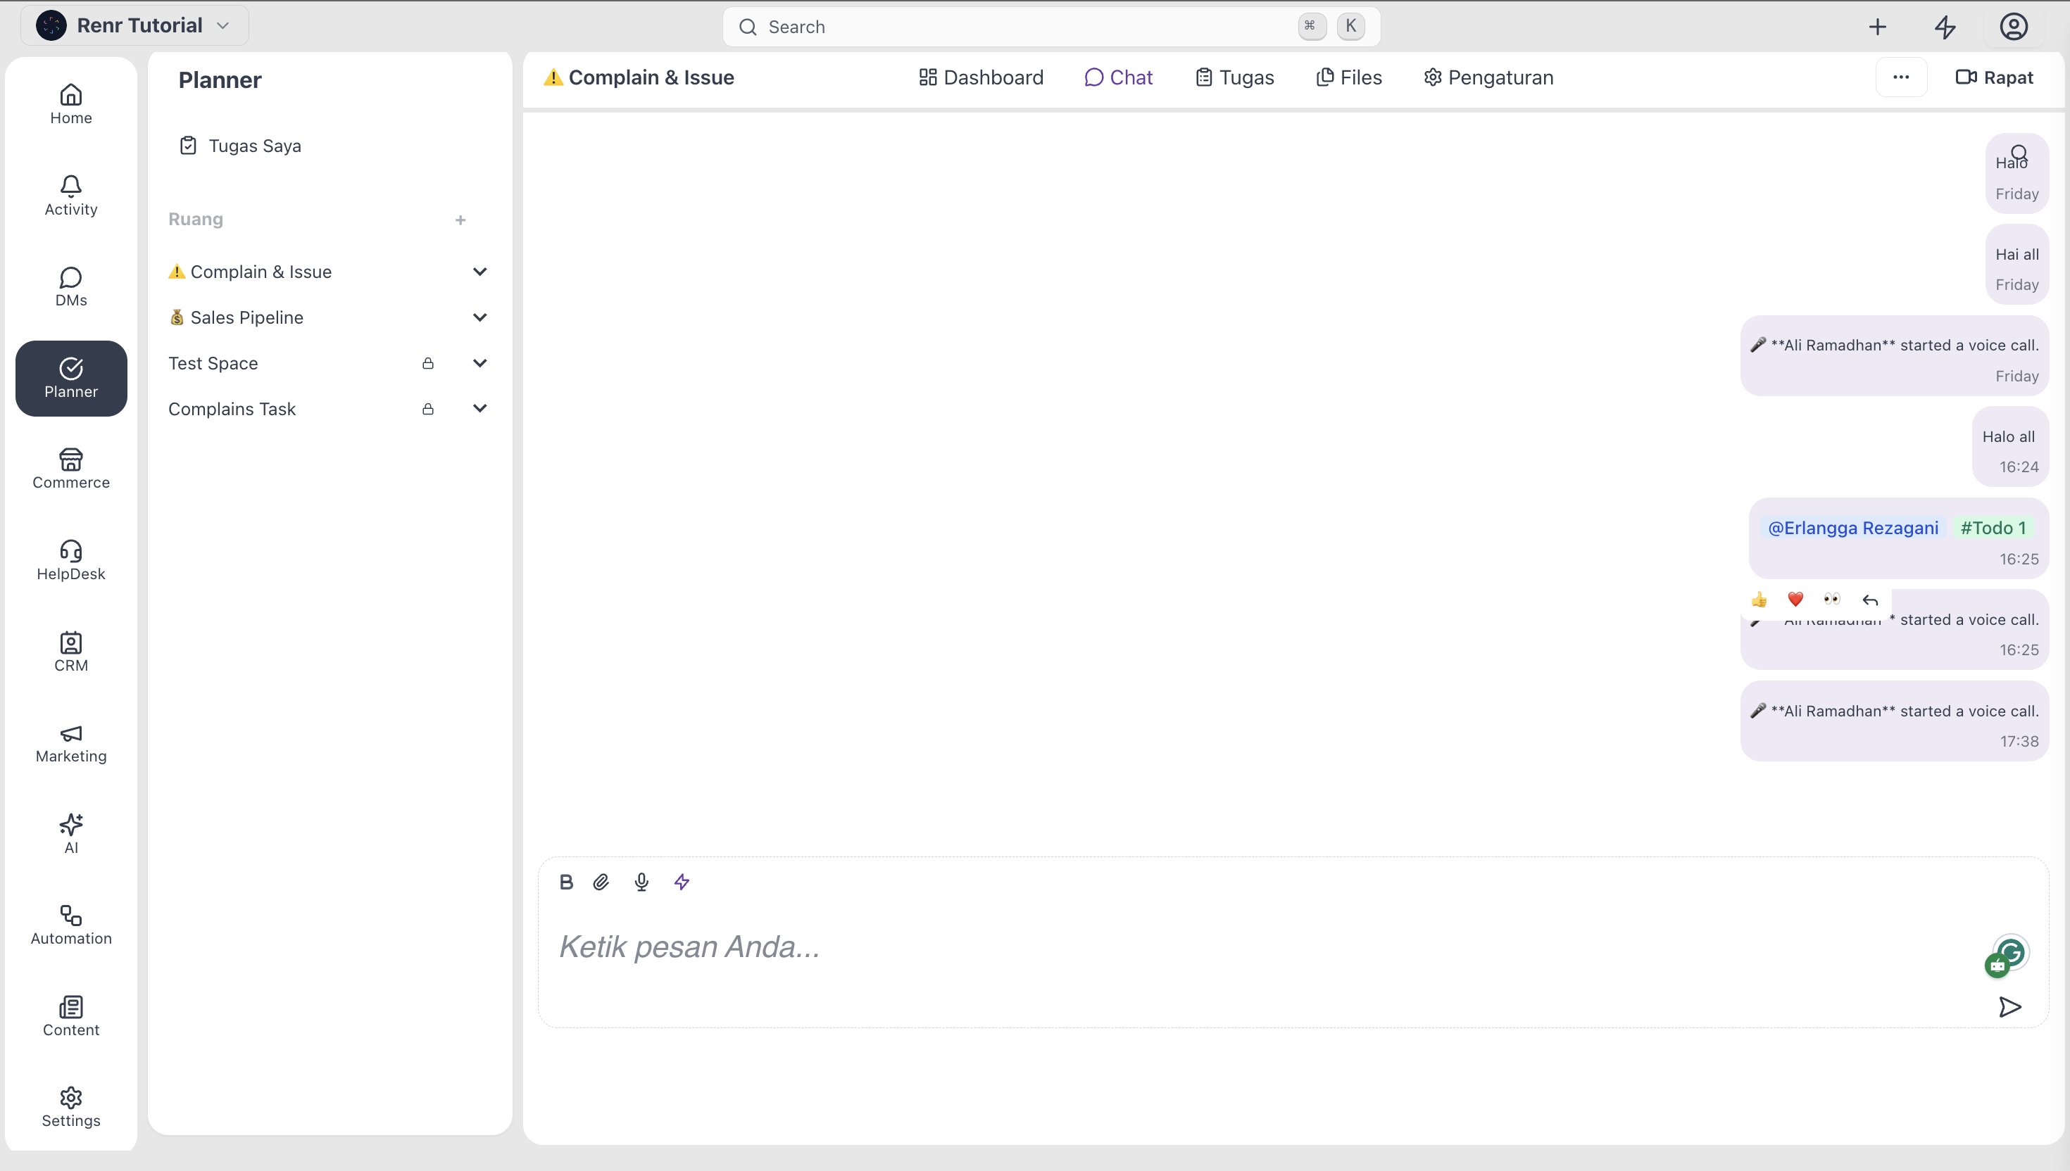The height and width of the screenshot is (1171, 2070).
Task: Select Complains Task space
Action: pyautogui.click(x=232, y=409)
